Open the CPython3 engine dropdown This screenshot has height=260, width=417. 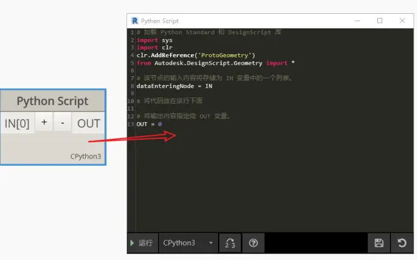pos(188,243)
